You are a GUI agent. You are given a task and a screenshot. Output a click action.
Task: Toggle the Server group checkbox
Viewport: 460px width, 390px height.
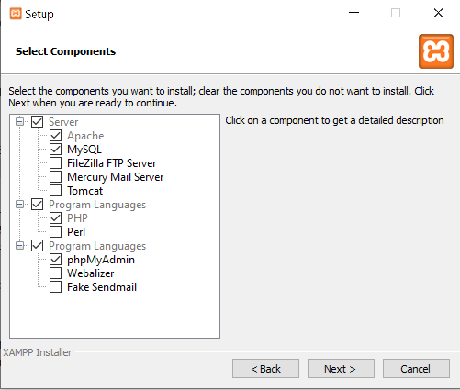37,122
